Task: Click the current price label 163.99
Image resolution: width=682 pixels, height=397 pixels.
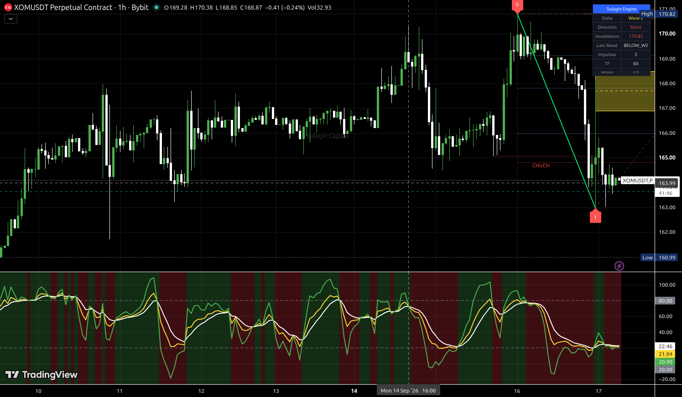Action: 667,183
